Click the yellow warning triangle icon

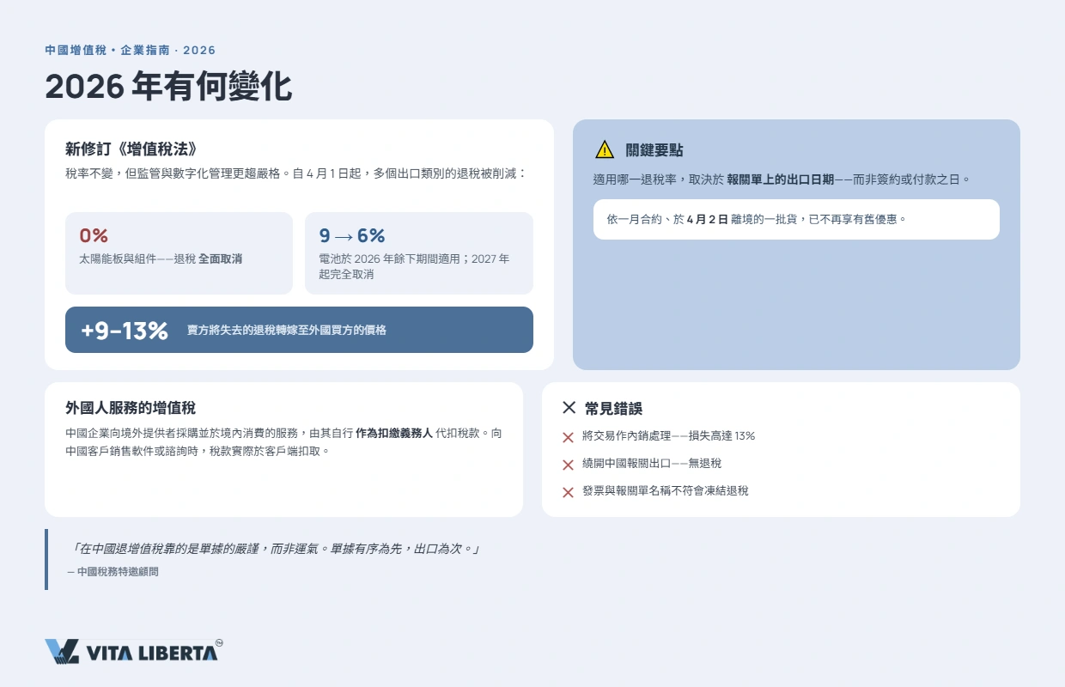coord(605,149)
